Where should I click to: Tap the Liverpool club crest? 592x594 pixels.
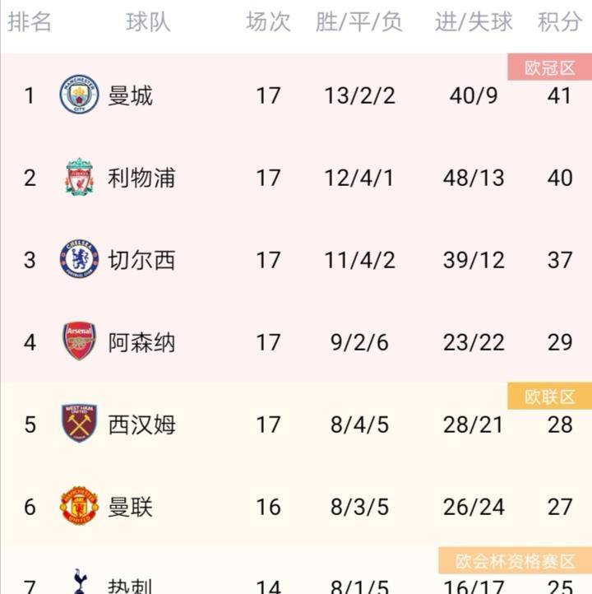[80, 177]
